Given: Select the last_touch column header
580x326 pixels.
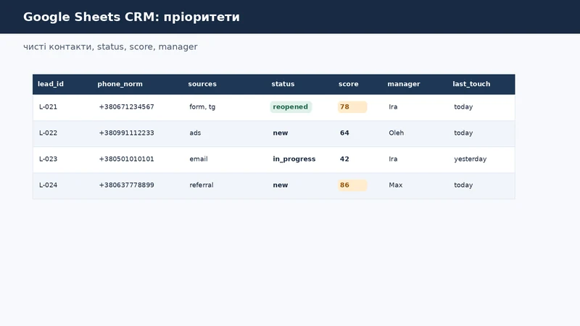Looking at the screenshot, I should pyautogui.click(x=471, y=84).
